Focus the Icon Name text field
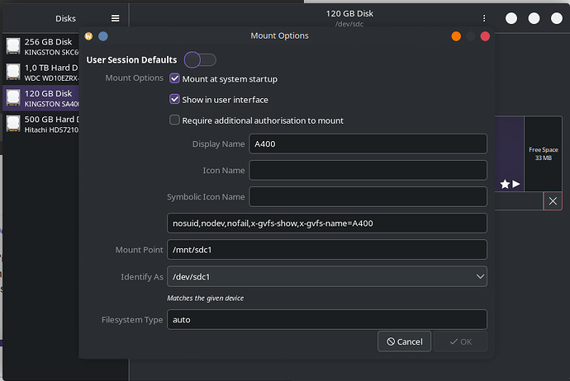Screen dimensions: 570x381 [x=368, y=171]
